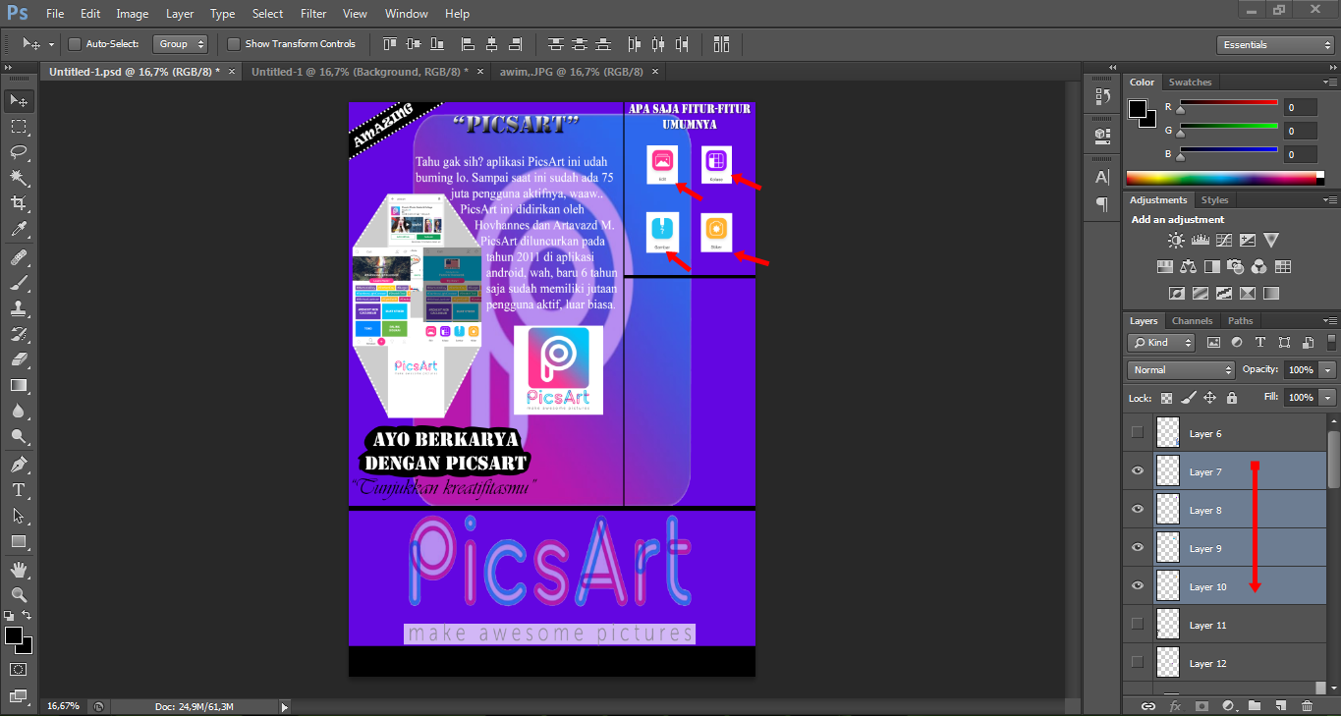The image size is (1341, 716).
Task: Switch to the Paths tab
Action: [1241, 321]
